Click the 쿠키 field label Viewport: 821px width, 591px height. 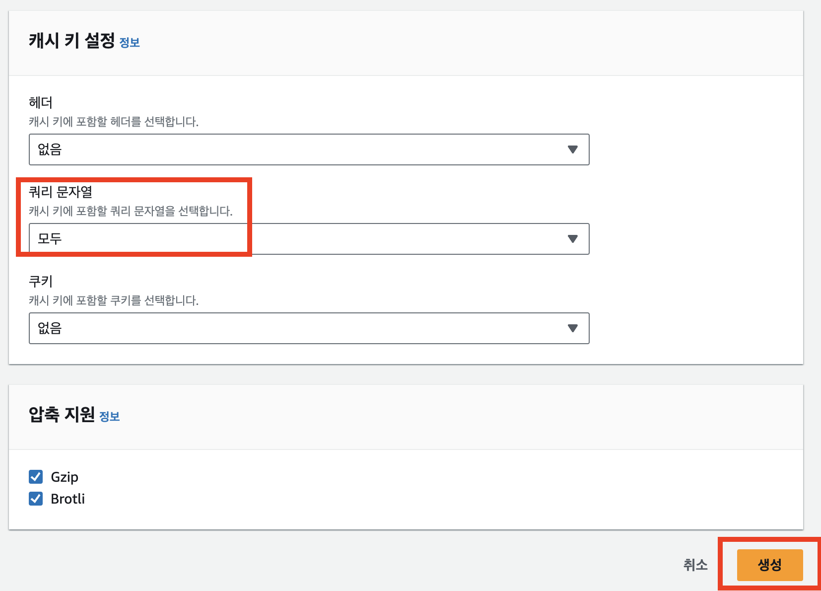(x=41, y=281)
